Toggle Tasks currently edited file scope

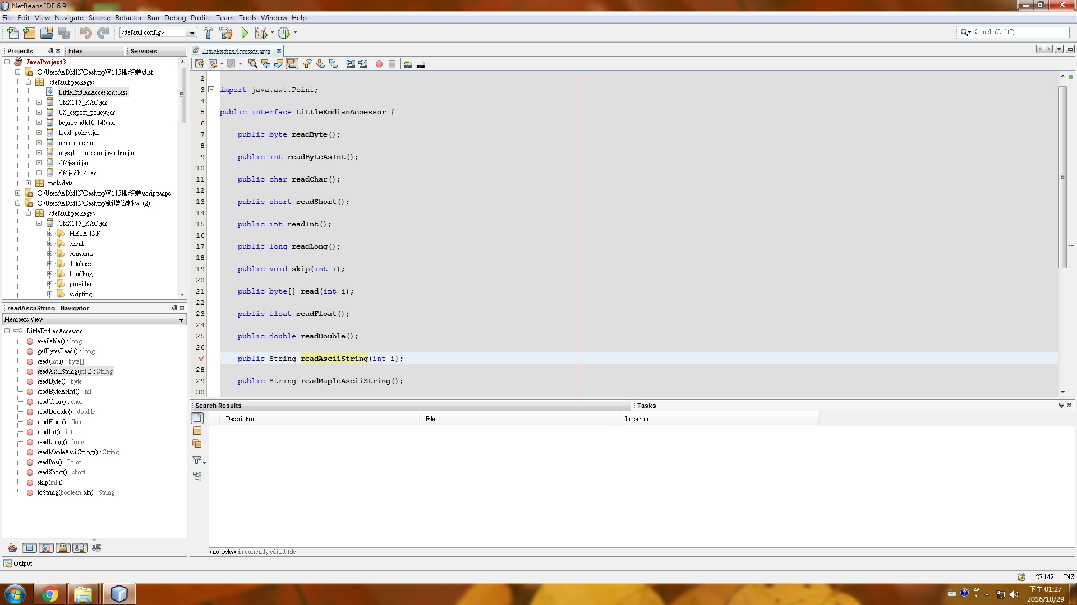pos(197,418)
